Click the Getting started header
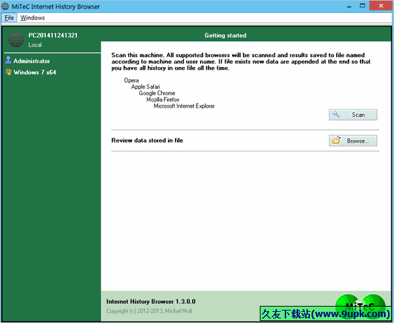 click(226, 35)
